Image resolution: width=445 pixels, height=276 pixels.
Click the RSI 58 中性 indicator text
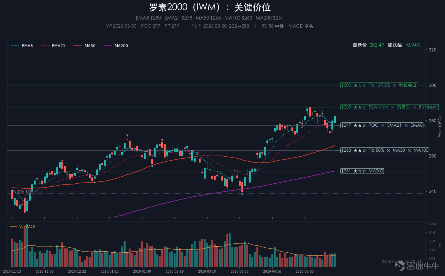tap(273, 26)
